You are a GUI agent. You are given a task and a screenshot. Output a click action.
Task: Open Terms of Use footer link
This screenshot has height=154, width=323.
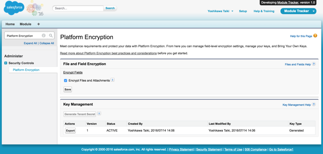click(233, 150)
